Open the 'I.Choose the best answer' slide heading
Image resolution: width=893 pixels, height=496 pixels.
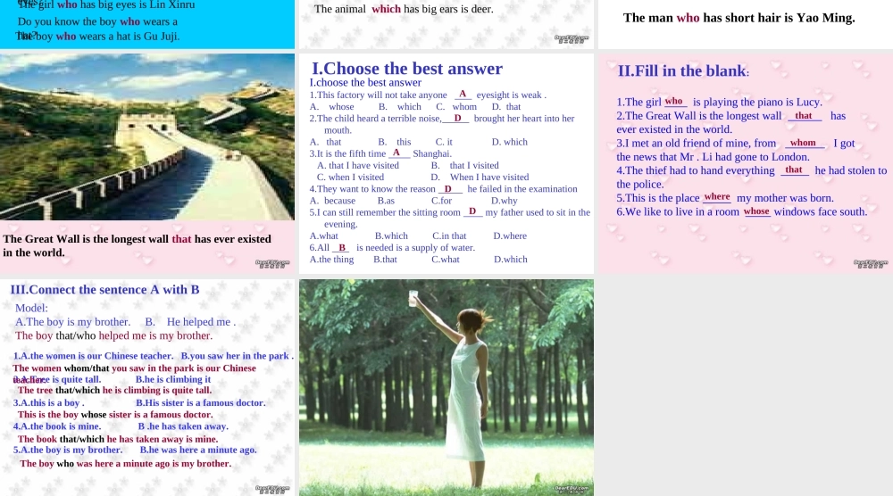[406, 69]
